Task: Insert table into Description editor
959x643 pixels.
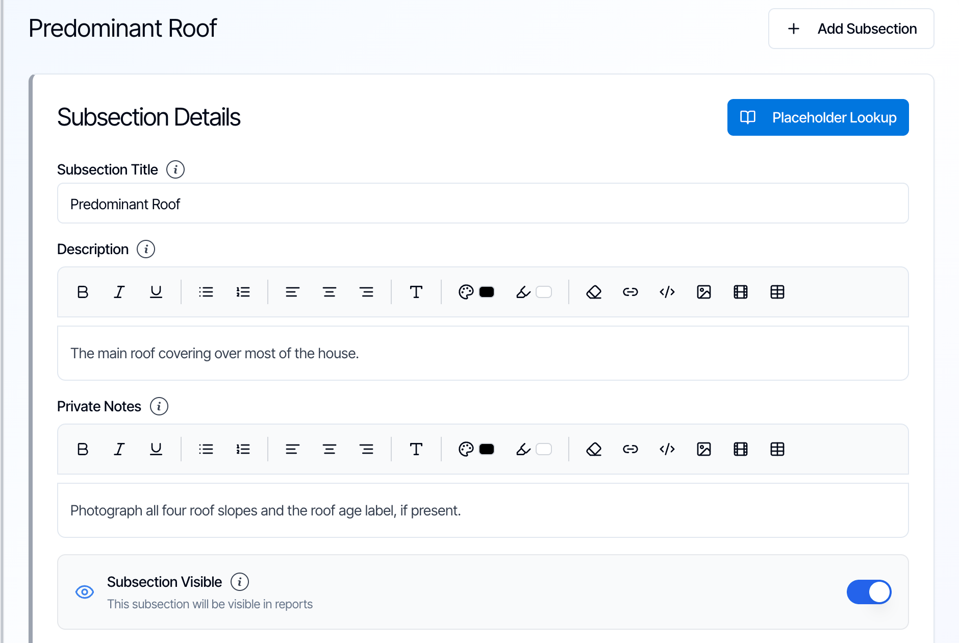Action: point(777,292)
